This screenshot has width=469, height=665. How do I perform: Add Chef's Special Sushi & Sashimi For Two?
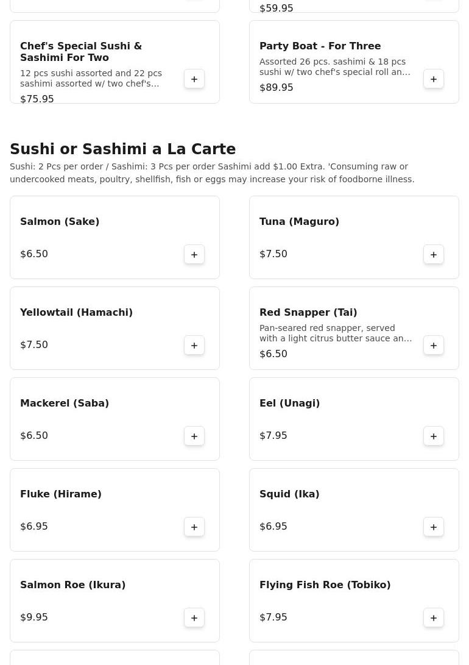[x=194, y=79]
